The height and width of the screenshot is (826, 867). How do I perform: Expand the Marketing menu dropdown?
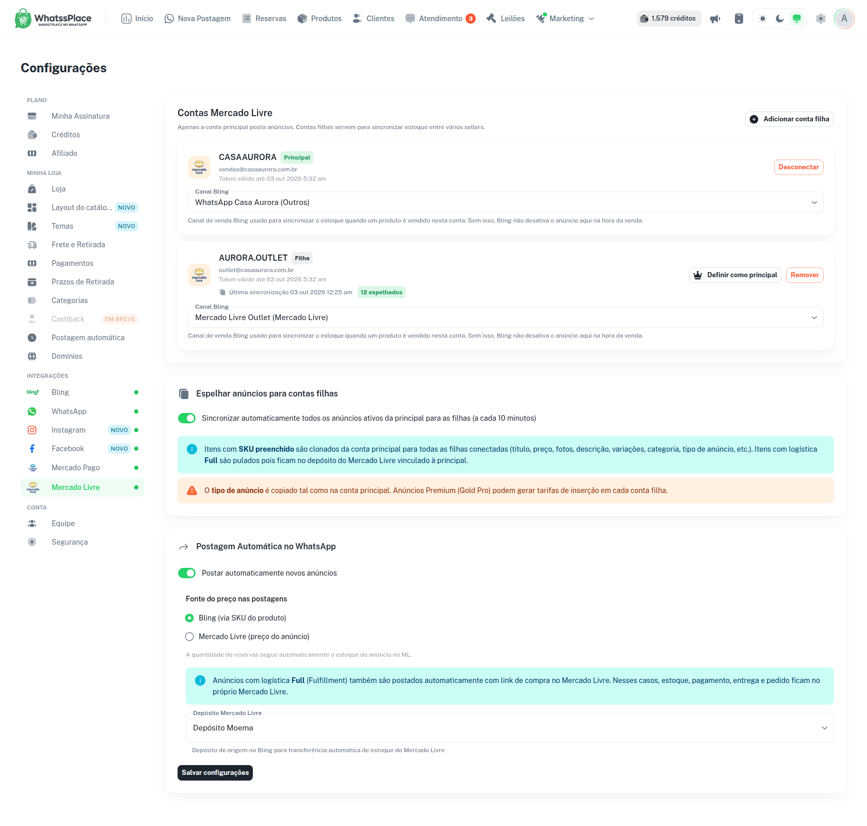566,19
